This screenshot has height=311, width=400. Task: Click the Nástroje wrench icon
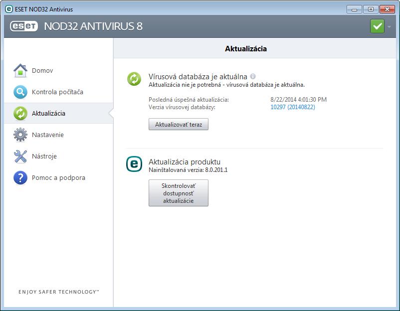[x=20, y=156]
